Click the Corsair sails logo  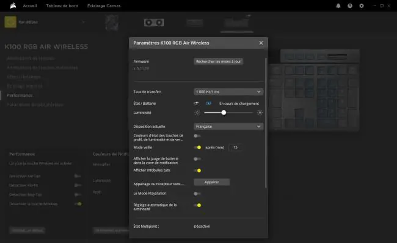point(13,5)
